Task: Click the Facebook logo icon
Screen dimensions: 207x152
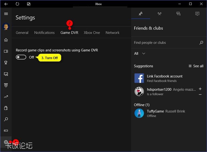Action: click(139, 78)
